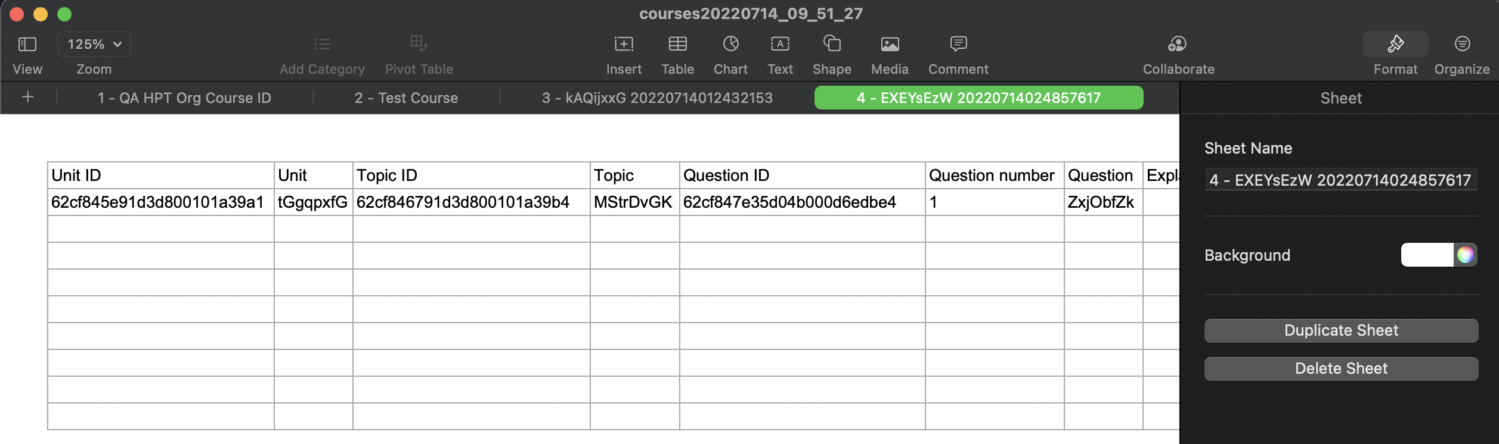Image resolution: width=1499 pixels, height=444 pixels.
Task: Switch to 2 - Test Course sheet
Action: point(406,98)
